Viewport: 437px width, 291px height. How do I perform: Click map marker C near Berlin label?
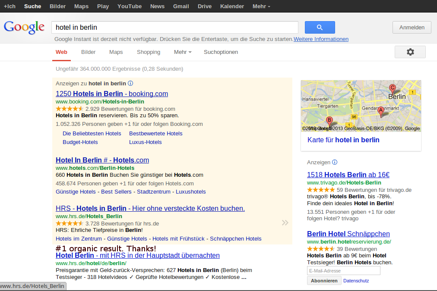(x=392, y=88)
